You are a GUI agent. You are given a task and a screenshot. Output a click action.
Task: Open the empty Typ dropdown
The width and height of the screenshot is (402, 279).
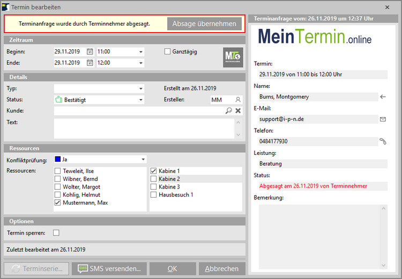(x=140, y=88)
